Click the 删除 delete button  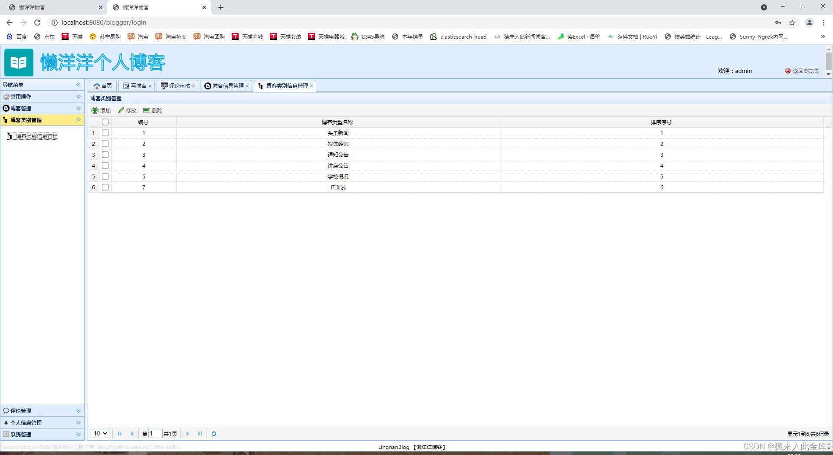153,110
